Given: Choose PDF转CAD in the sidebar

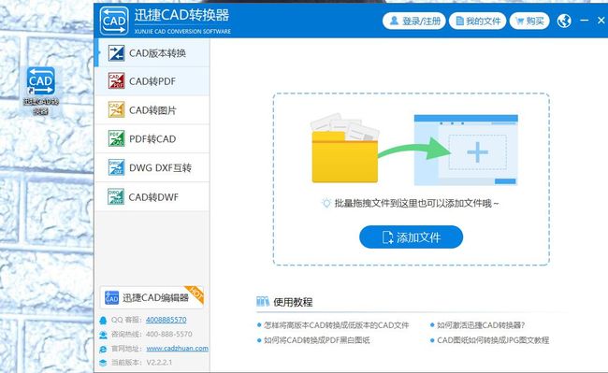Looking at the screenshot, I should point(152,139).
